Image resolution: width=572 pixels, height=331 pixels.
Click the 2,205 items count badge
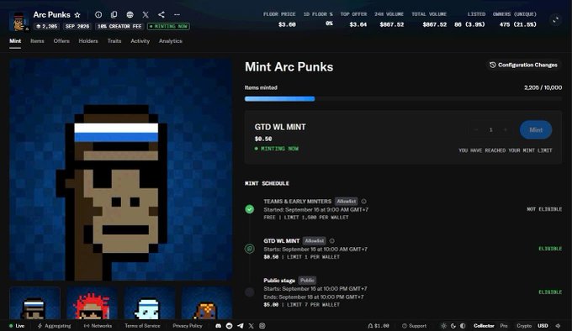click(47, 26)
